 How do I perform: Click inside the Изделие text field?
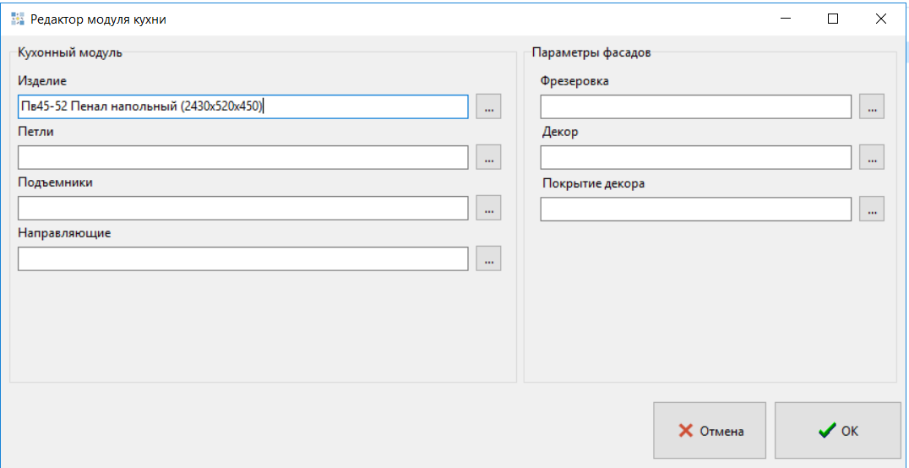242,106
